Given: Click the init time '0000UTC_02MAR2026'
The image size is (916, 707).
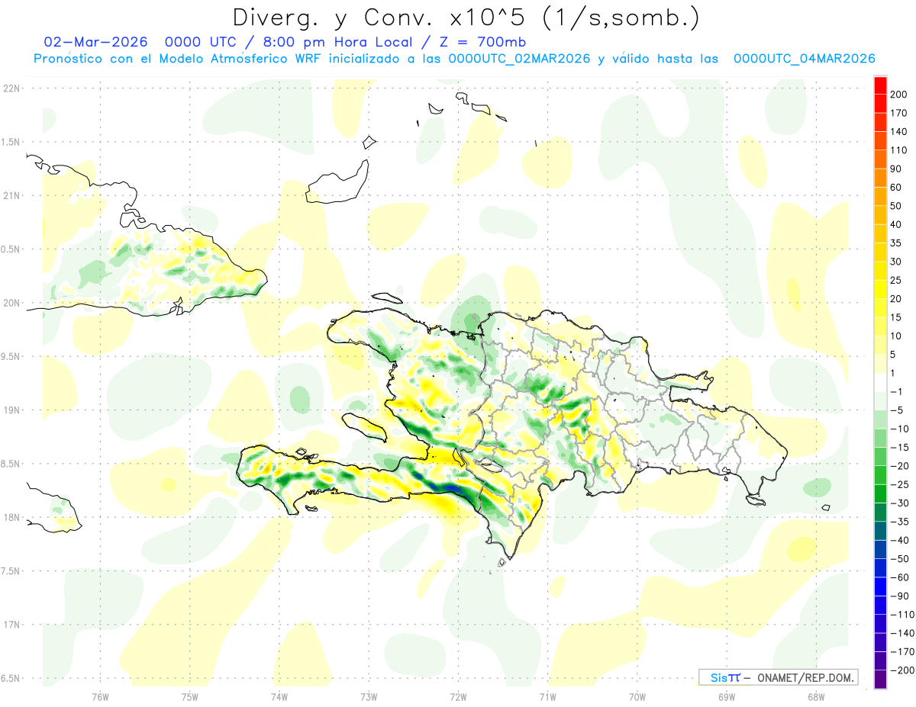Looking at the screenshot, I should 519,59.
